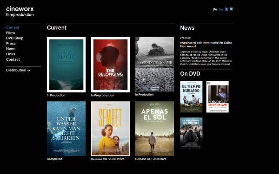
Task: Click Release CH: 25.08.2022 caption
Action: pyautogui.click(x=107, y=159)
